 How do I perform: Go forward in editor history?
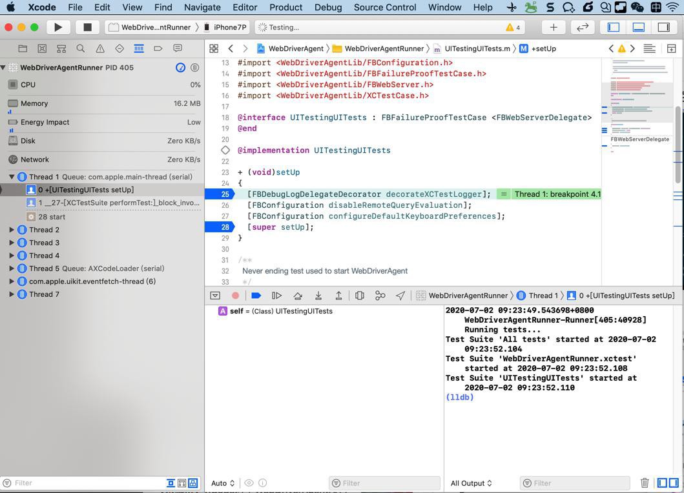(245, 48)
